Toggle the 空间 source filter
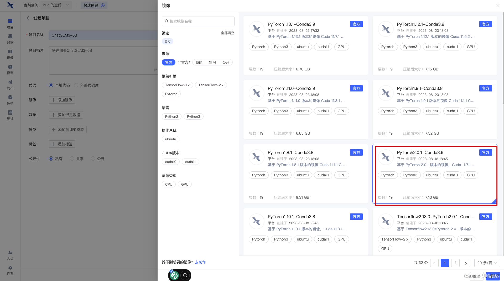504x281 pixels. (x=212, y=62)
